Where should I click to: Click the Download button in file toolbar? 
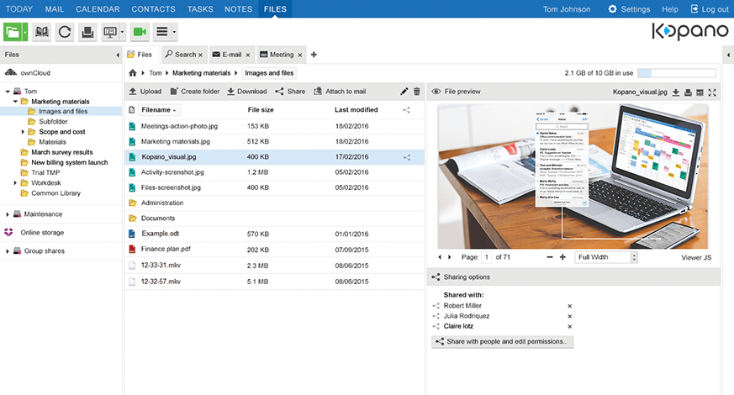click(247, 92)
